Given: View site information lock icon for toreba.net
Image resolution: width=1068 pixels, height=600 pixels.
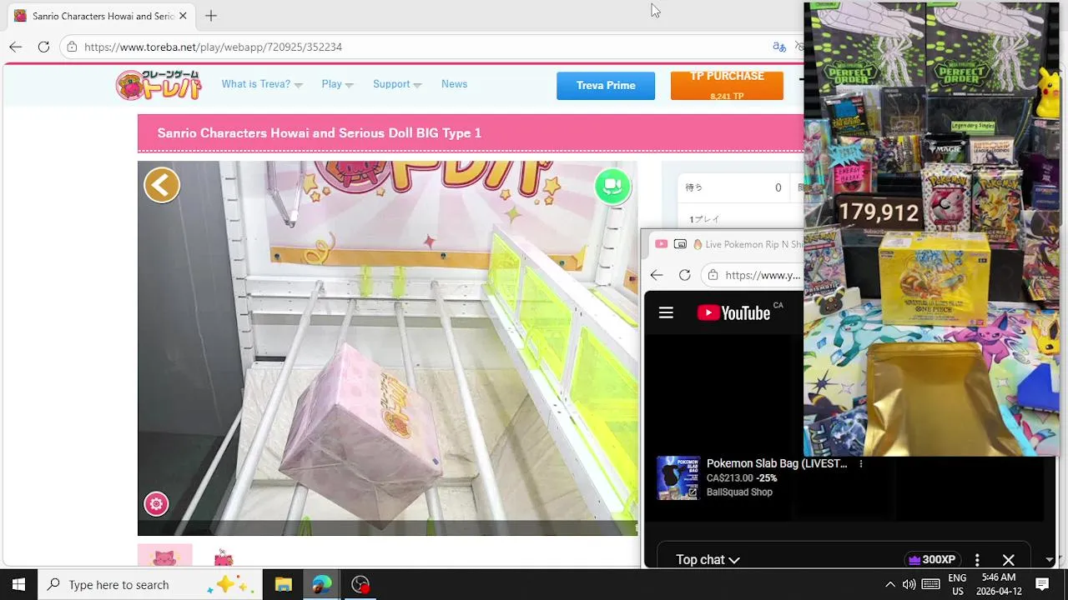Looking at the screenshot, I should (x=73, y=47).
